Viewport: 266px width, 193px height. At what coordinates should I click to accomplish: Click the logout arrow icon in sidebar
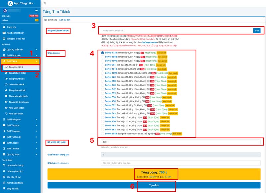(x=37, y=11)
